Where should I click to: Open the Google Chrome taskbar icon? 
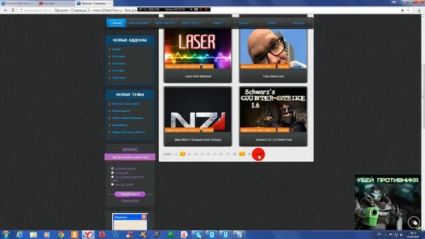(x=60, y=234)
